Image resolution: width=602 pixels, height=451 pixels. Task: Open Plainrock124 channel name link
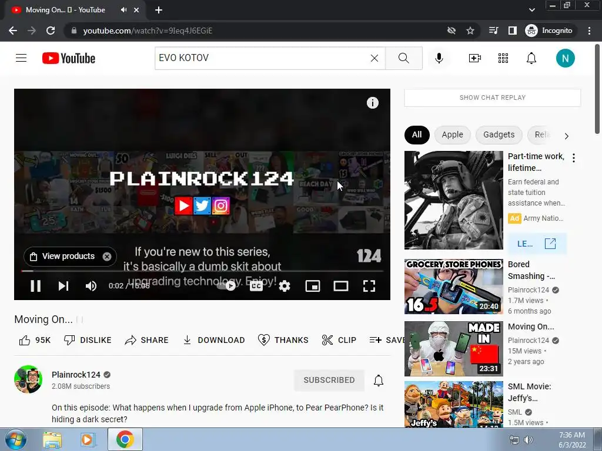coord(76,375)
